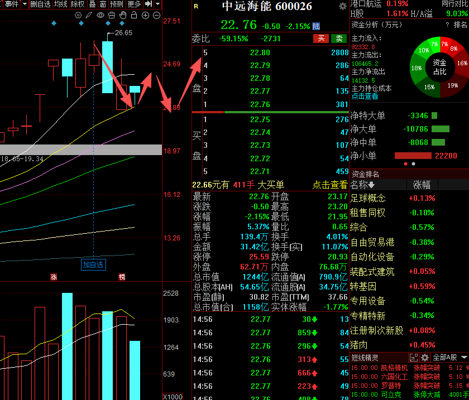Click the green 卖 sell button

click(x=339, y=38)
